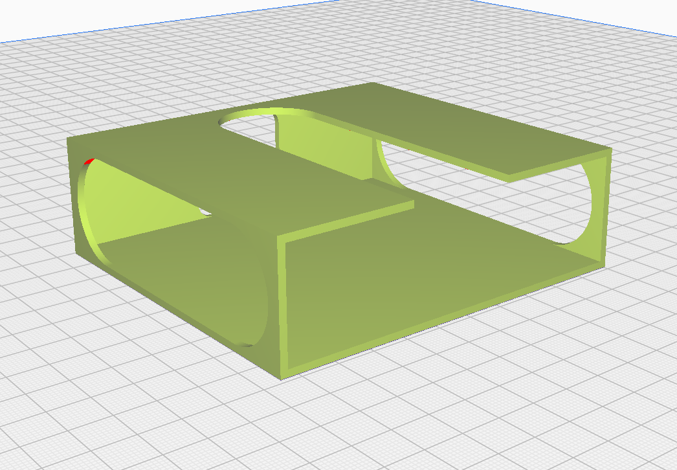677x470 pixels.
Task: Click inside the left circular opening
Action: 129,203
